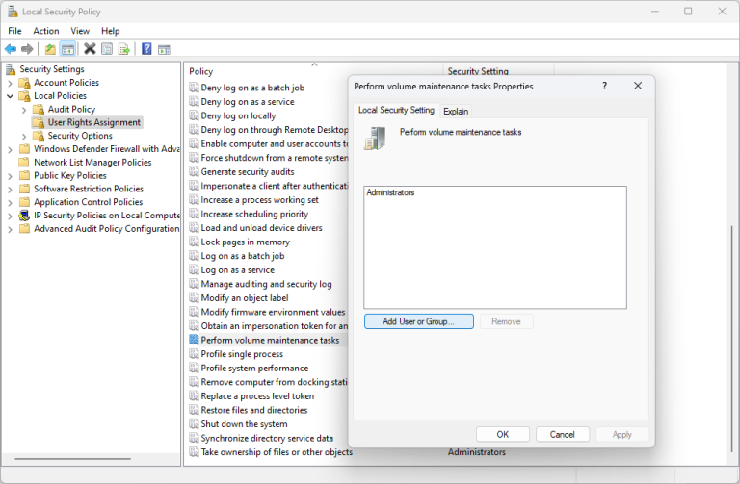Click the Local Security Policy title bar icon

click(13, 12)
